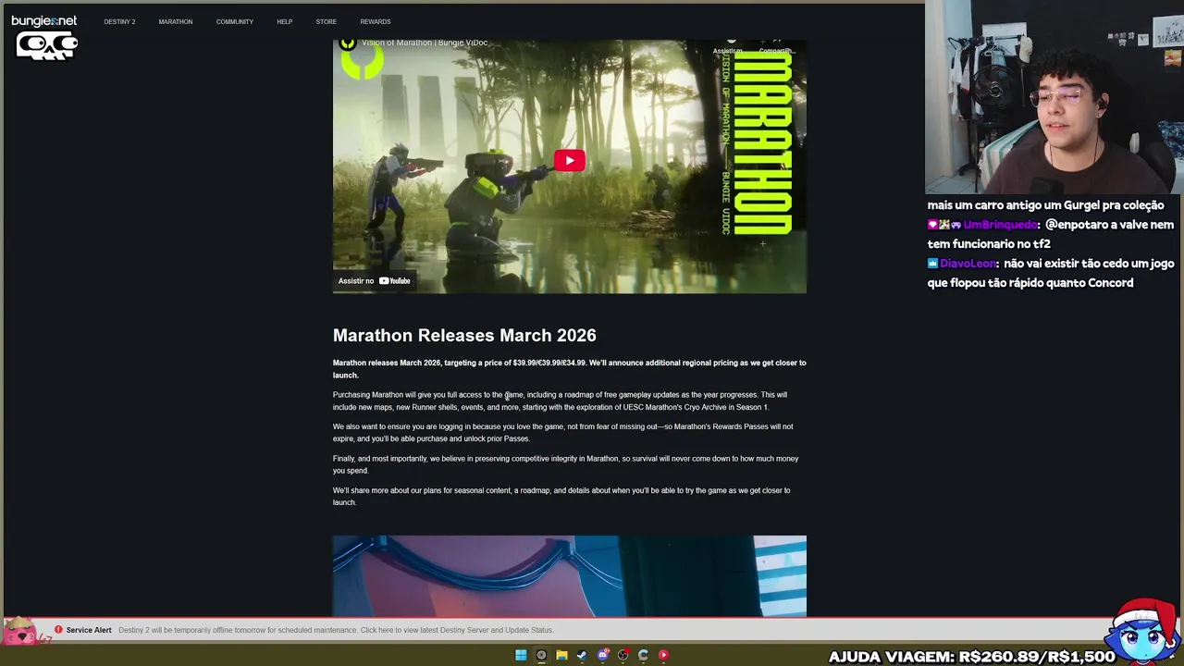Screen dimensions: 1184x666
Task: Open the HELP nav menu
Action: (x=285, y=21)
